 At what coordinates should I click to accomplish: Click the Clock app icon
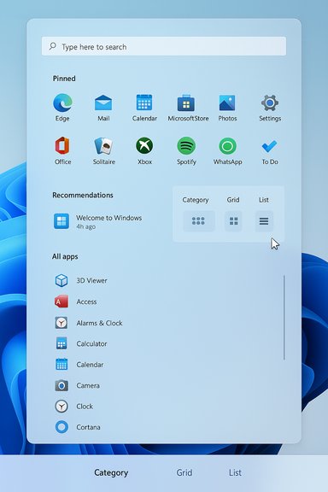click(x=61, y=406)
